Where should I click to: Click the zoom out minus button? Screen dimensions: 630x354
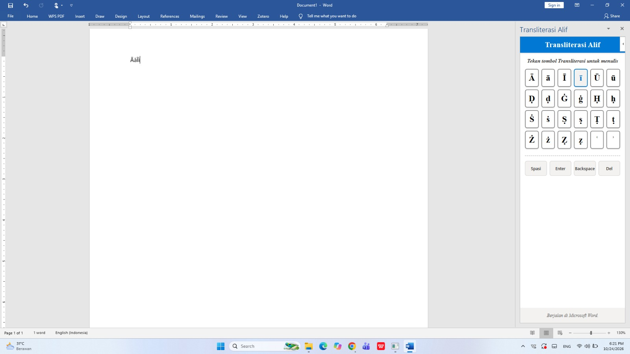(x=570, y=333)
